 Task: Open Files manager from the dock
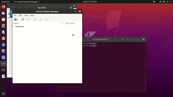point(4,19)
